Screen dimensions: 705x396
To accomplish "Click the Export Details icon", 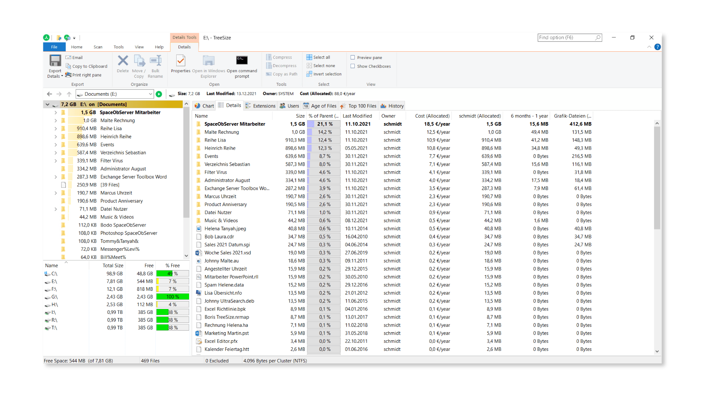I will pos(55,61).
